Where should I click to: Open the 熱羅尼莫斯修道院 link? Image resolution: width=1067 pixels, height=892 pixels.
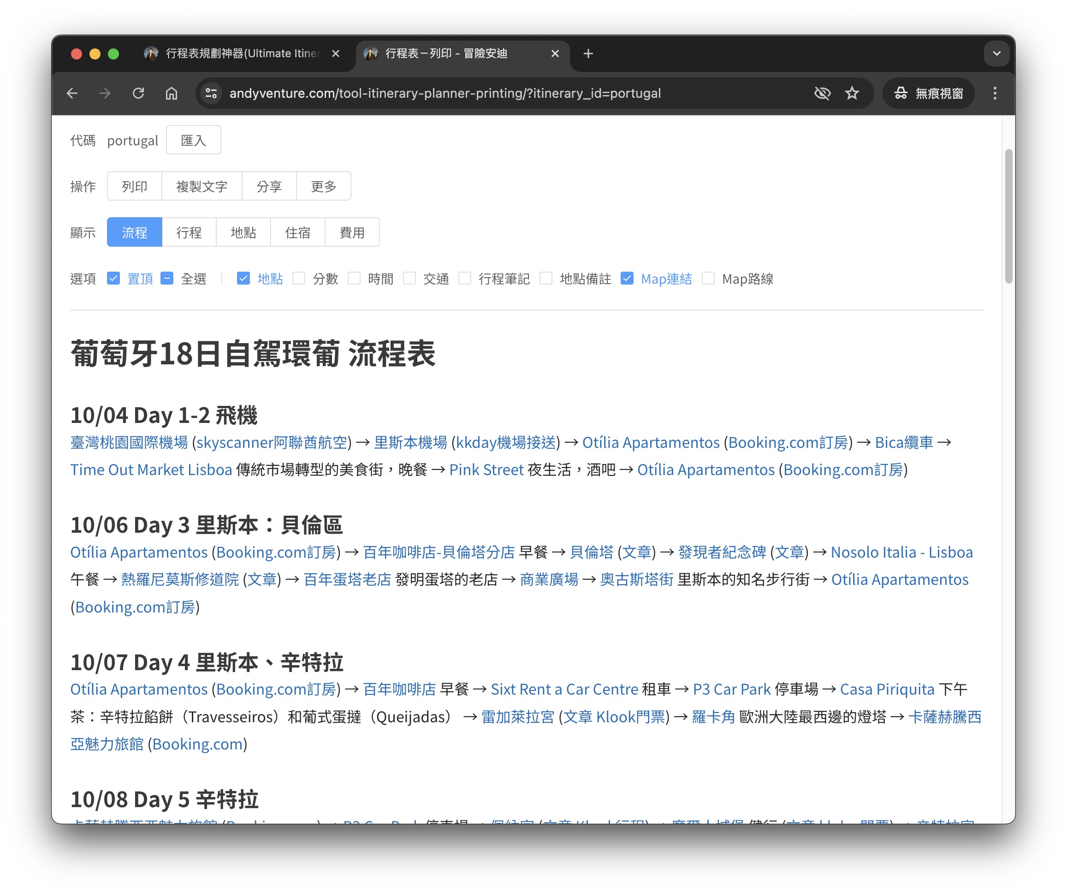[x=180, y=580]
